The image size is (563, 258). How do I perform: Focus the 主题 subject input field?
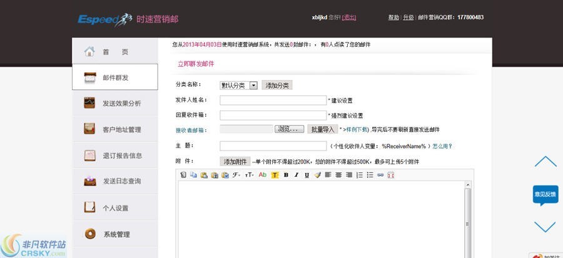pos(273,146)
